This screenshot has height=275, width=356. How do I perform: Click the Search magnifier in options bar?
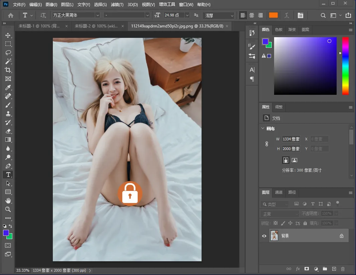click(323, 15)
